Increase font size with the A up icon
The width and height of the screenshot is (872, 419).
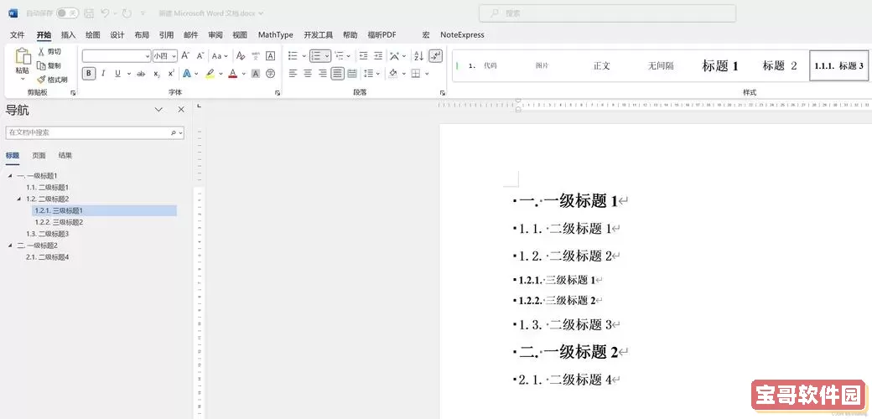click(186, 56)
